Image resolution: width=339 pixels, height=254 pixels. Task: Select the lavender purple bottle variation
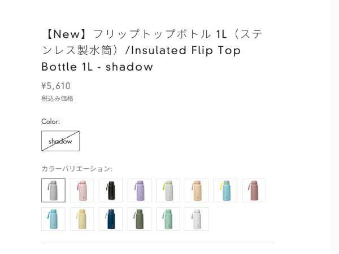[x=139, y=190]
